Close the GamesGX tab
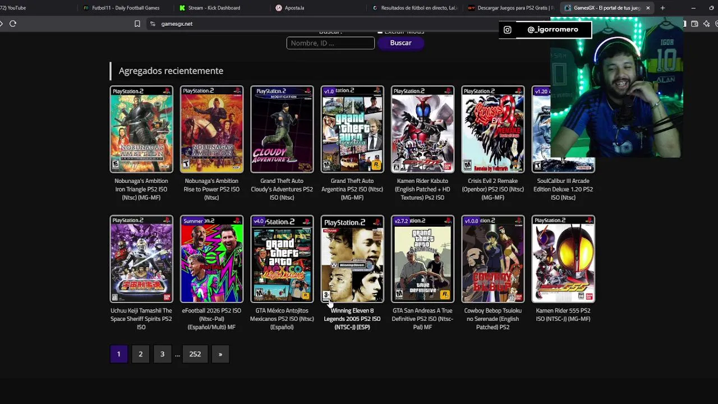The image size is (718, 404). [648, 8]
